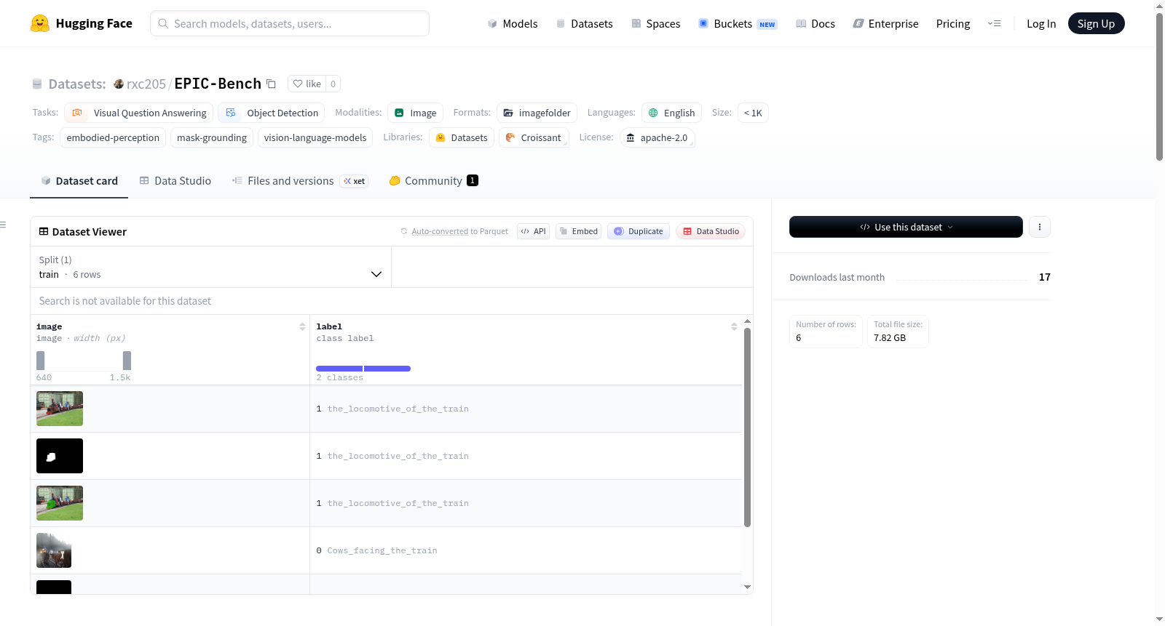Open the black mask thumbnail in second row
The width and height of the screenshot is (1165, 626).
pyautogui.click(x=60, y=456)
